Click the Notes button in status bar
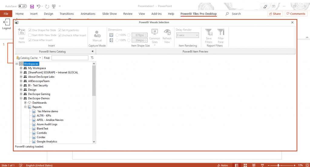 [x=223, y=165]
